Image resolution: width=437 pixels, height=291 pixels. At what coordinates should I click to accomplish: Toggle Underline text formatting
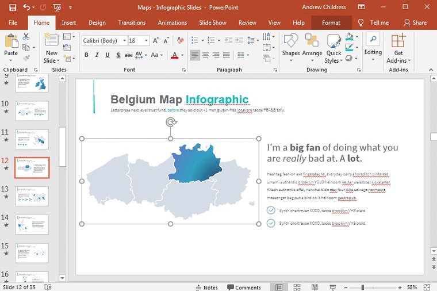click(108, 55)
